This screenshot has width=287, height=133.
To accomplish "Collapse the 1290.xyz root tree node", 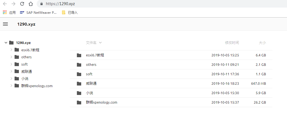I will point(6,43).
